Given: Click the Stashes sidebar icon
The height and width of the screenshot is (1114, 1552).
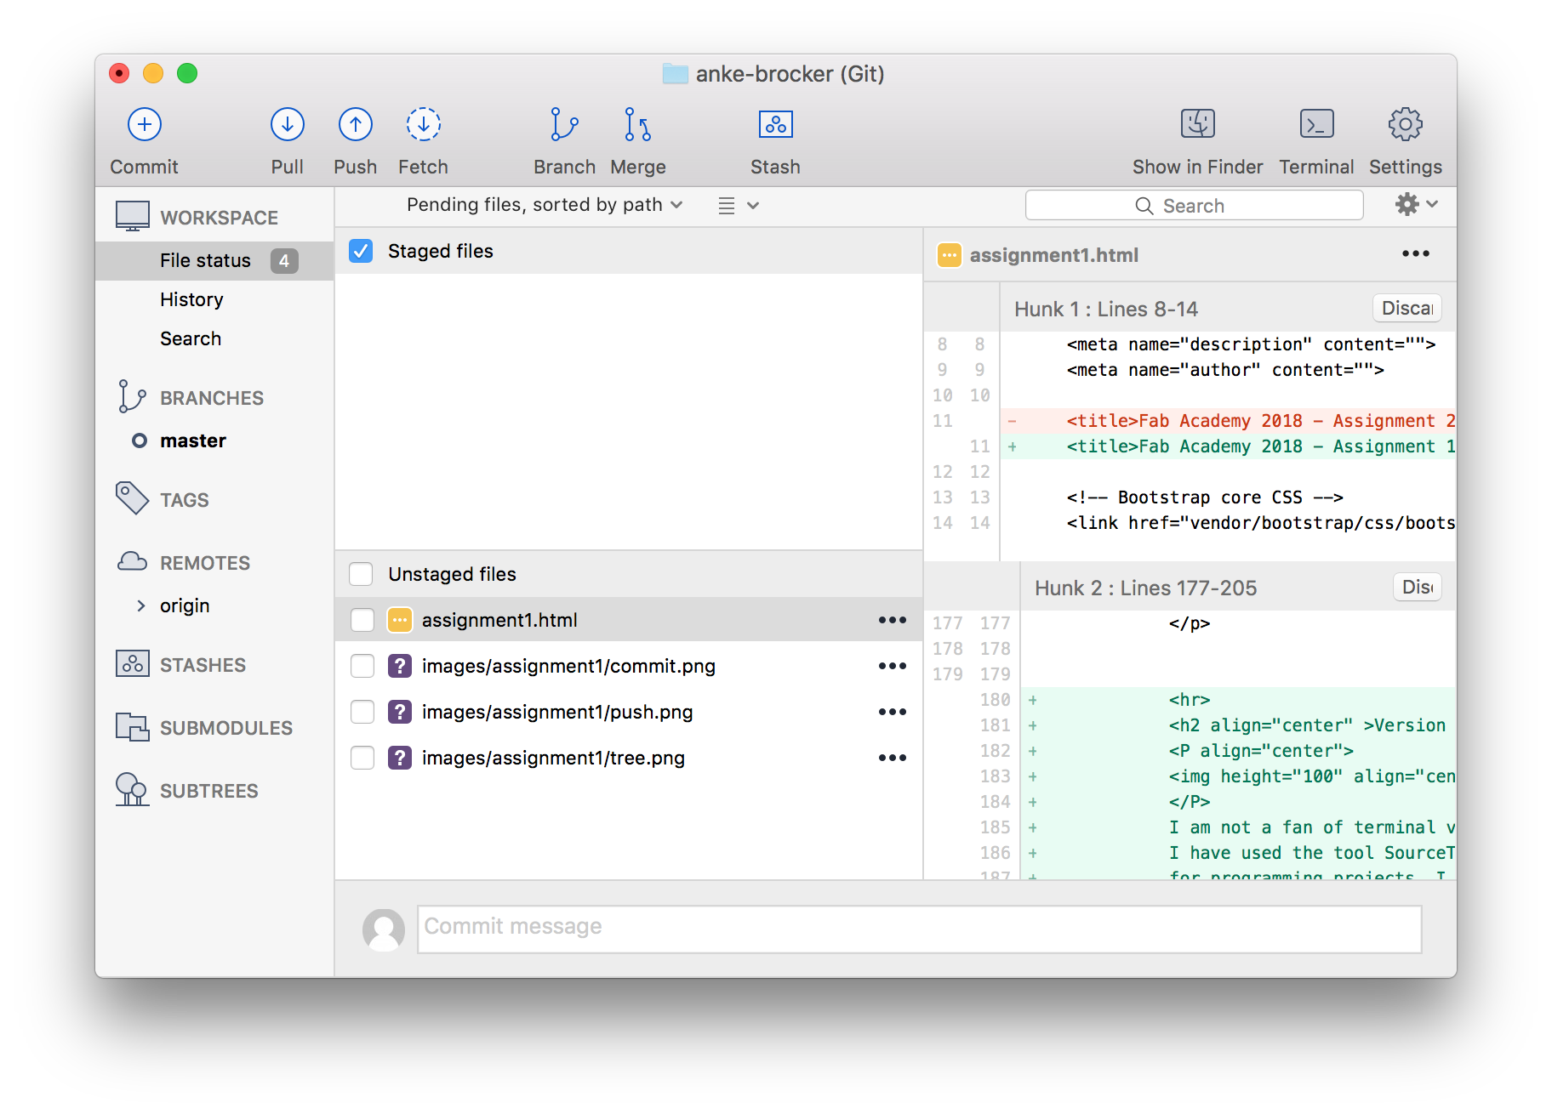Looking at the screenshot, I should (132, 664).
